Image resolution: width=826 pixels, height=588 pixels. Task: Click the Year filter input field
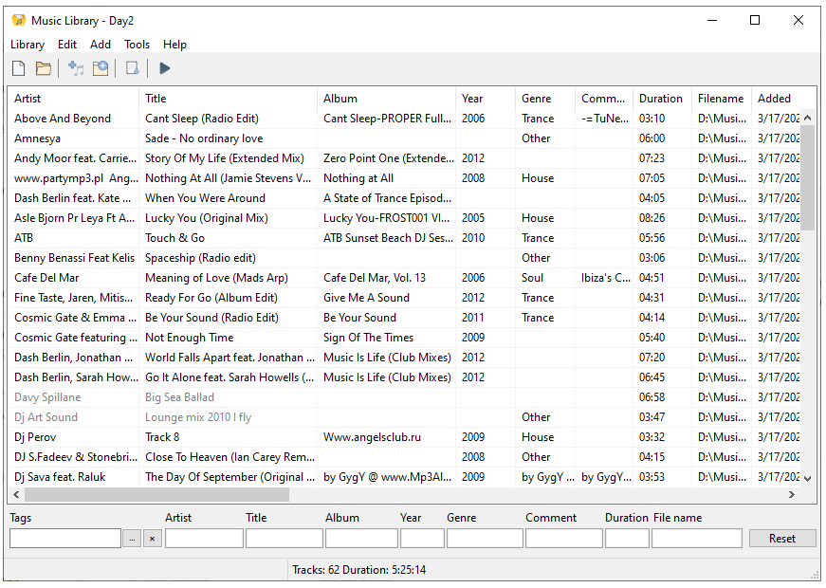(x=422, y=539)
